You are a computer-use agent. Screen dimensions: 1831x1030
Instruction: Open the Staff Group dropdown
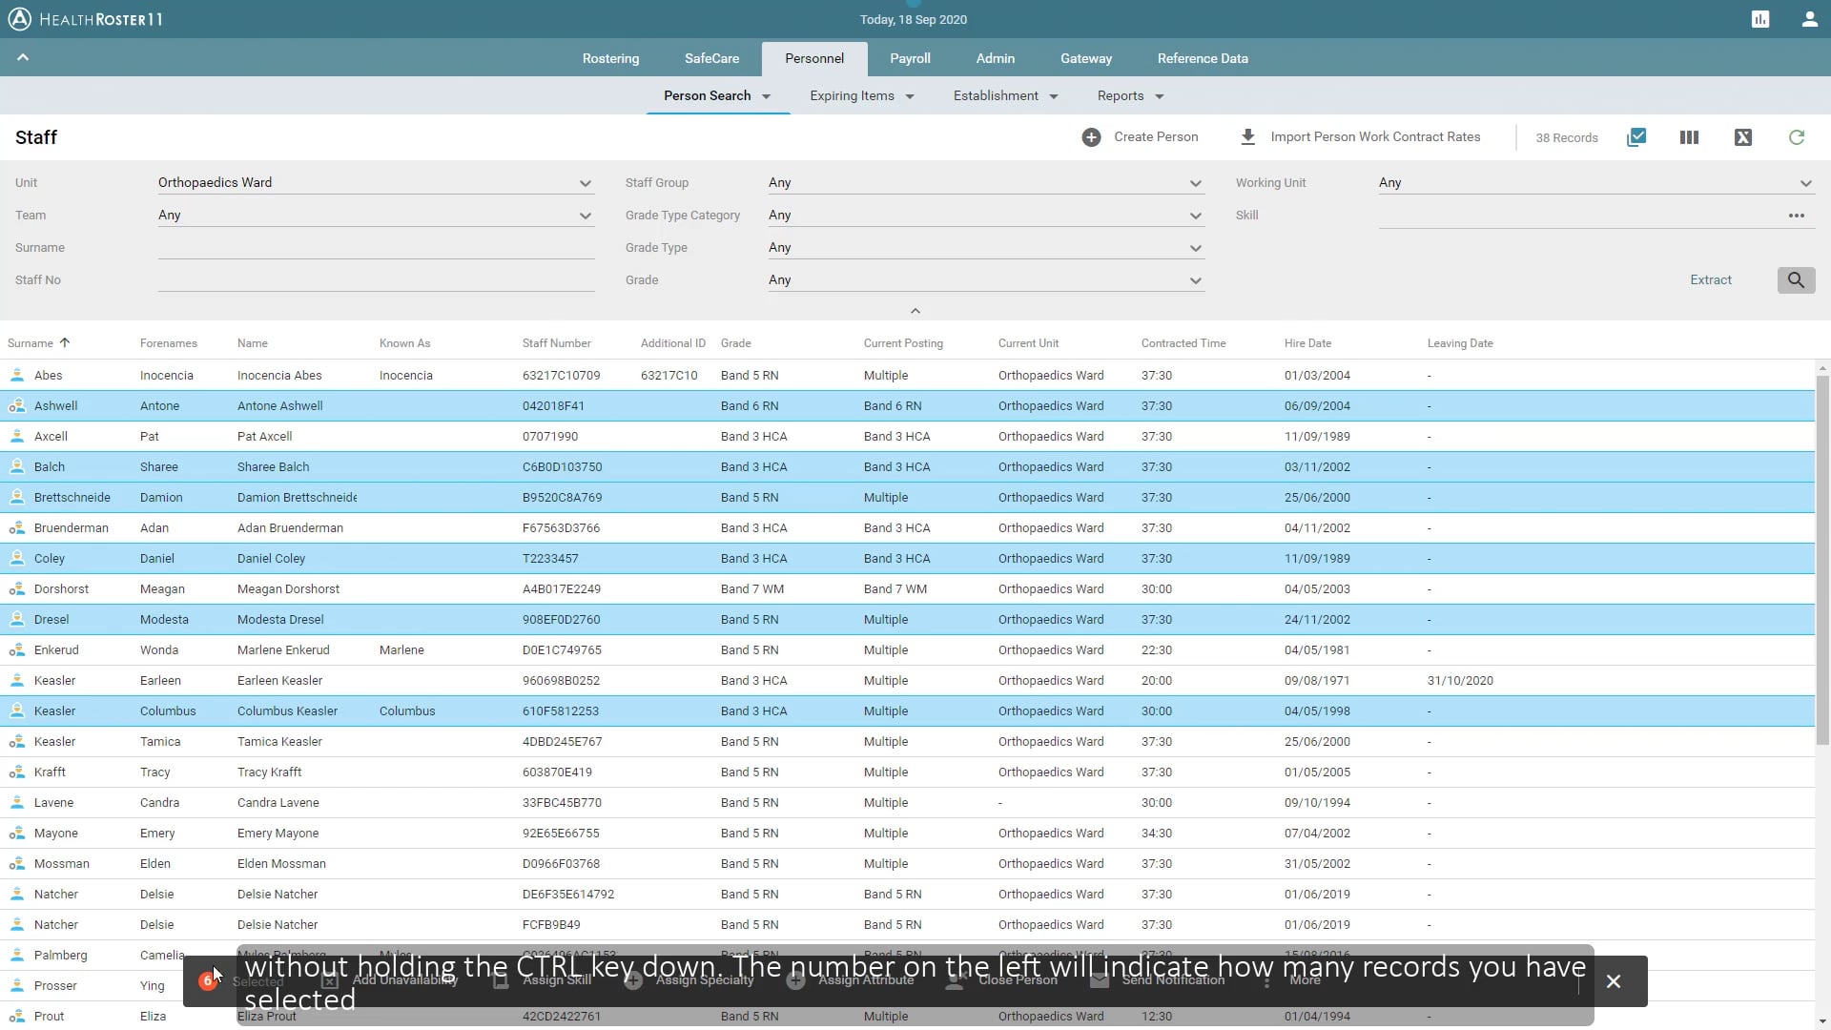[1196, 182]
